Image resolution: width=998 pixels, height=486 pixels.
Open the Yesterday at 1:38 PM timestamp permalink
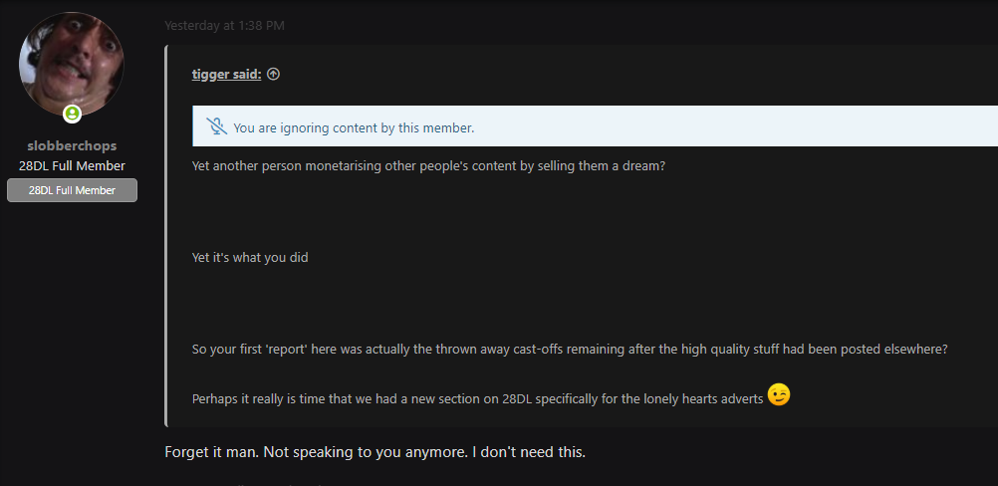224,26
